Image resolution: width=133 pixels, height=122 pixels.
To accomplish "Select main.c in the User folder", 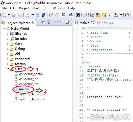I will (x=24, y=89).
